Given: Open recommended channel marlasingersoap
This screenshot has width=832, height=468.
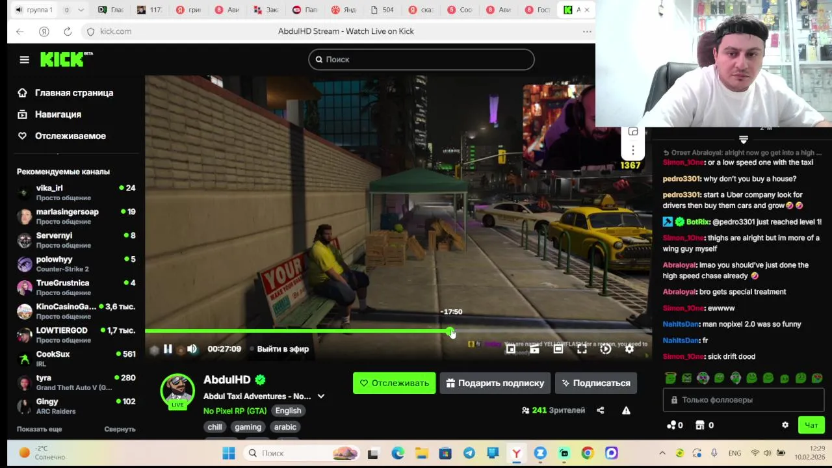Looking at the screenshot, I should (x=76, y=216).
